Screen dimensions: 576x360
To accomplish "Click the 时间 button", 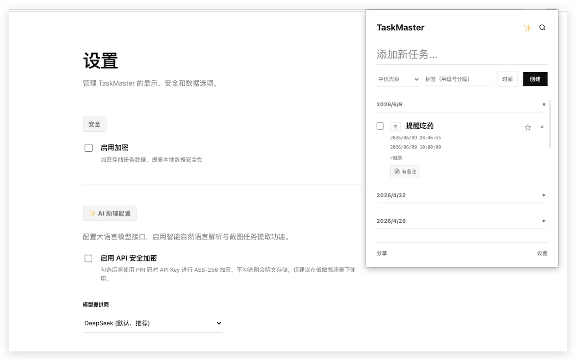I will coord(507,79).
